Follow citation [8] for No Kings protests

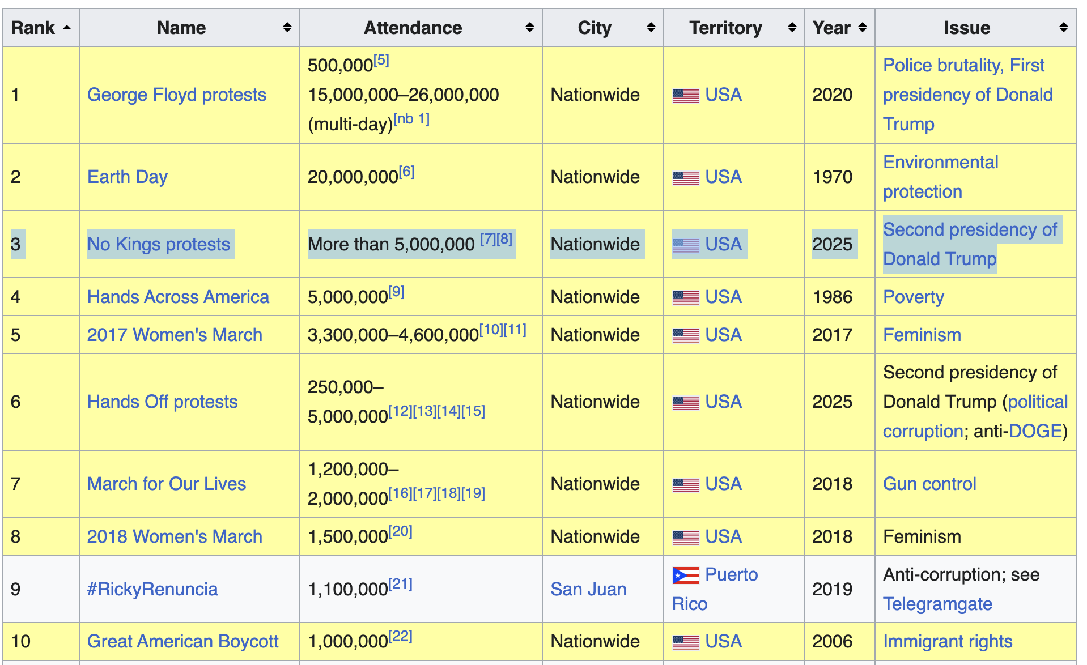(x=504, y=239)
